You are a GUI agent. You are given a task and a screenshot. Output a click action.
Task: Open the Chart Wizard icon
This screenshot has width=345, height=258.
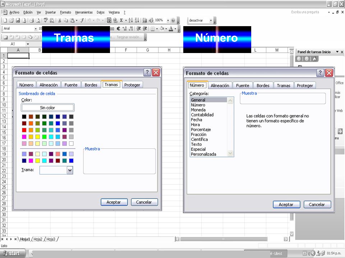tap(144, 20)
